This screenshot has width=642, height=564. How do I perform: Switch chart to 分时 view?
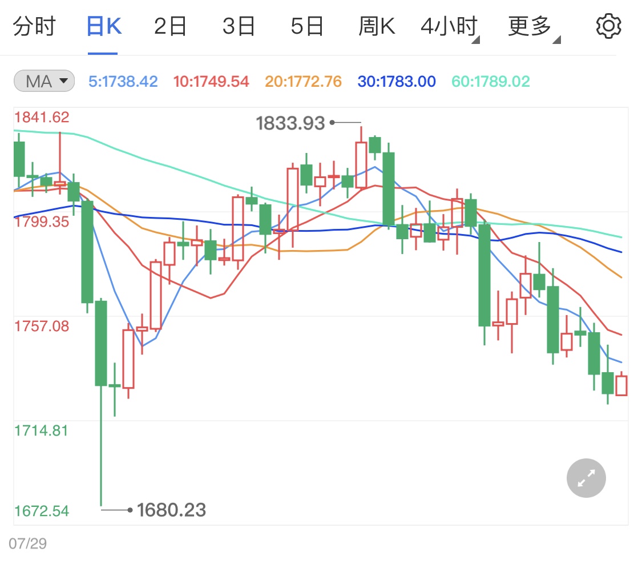coord(35,25)
